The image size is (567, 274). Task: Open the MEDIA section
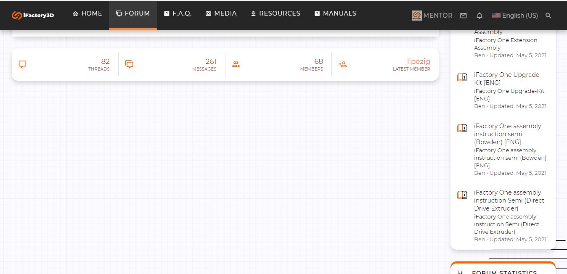coord(221,13)
